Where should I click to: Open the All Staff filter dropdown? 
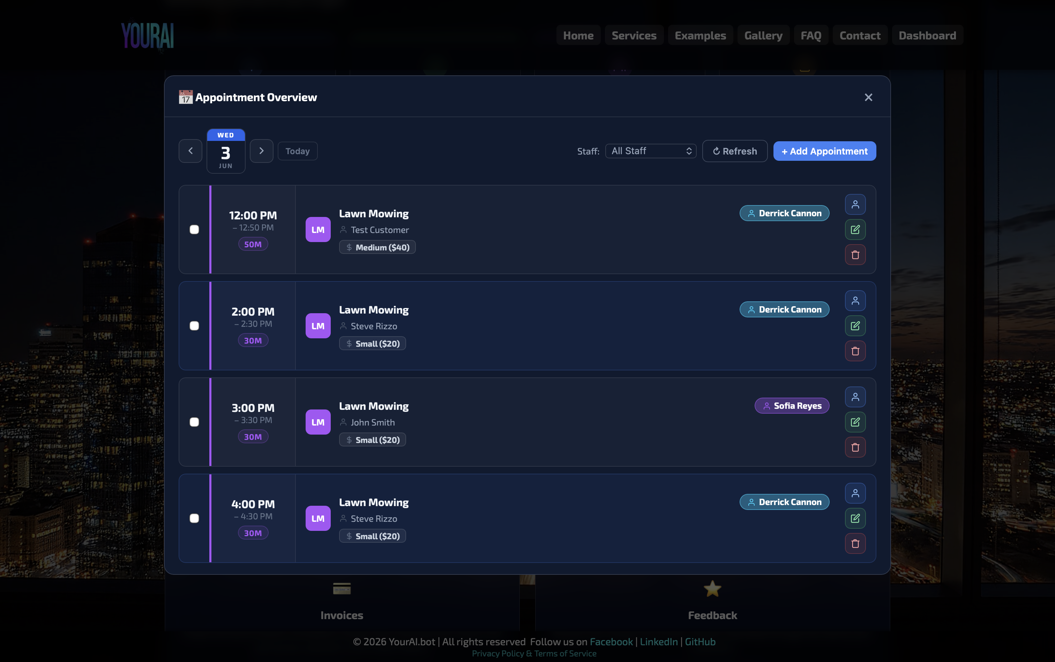click(651, 151)
